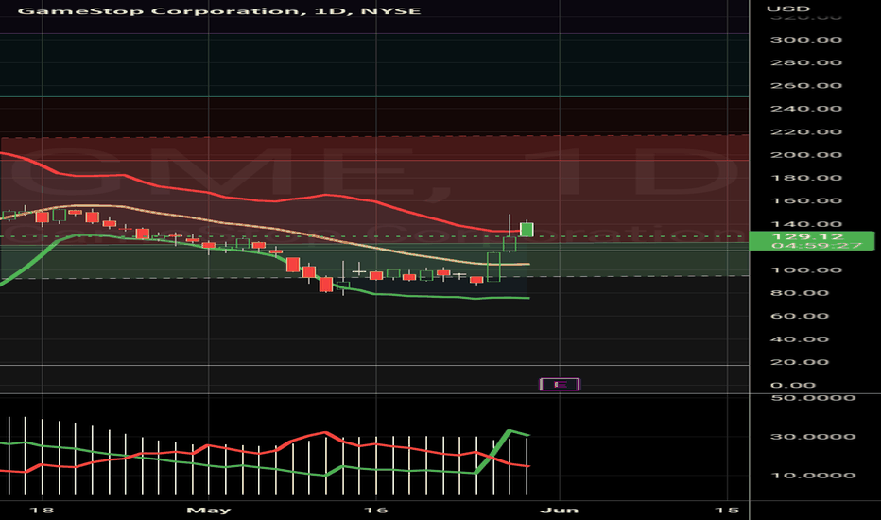
Task: Click the 18 date label on time axis
Action: (x=42, y=510)
